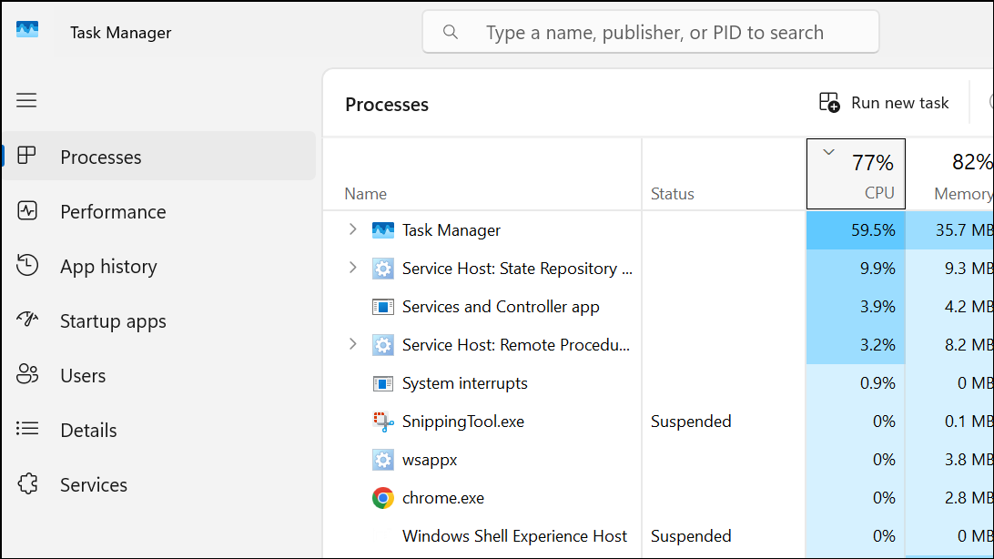Click the Services puzzle icon
Image resolution: width=994 pixels, height=559 pixels.
click(27, 484)
